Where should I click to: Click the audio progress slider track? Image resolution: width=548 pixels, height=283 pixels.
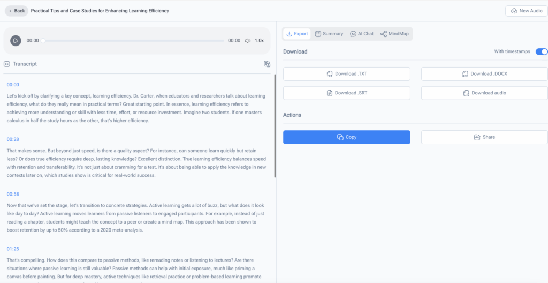(134, 41)
